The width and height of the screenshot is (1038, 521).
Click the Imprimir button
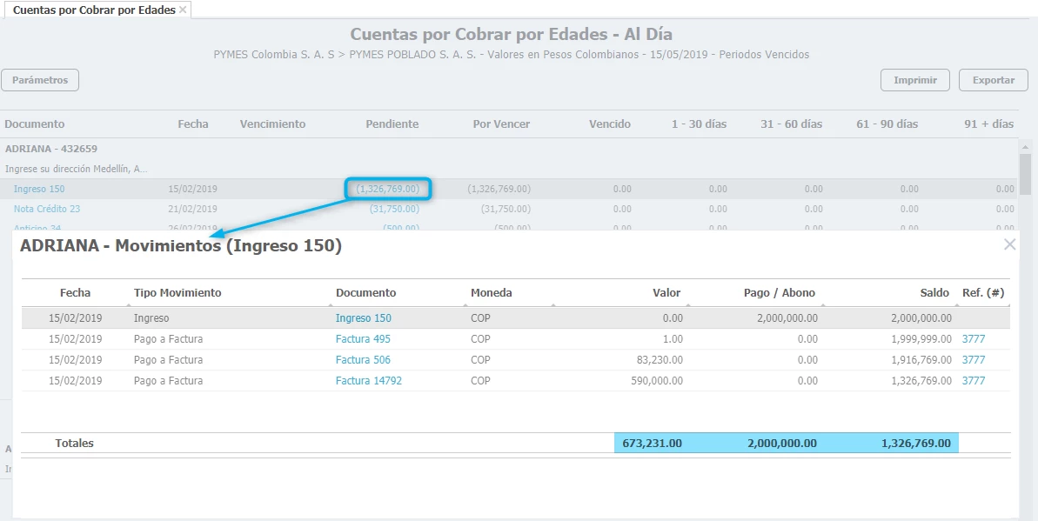pos(914,80)
